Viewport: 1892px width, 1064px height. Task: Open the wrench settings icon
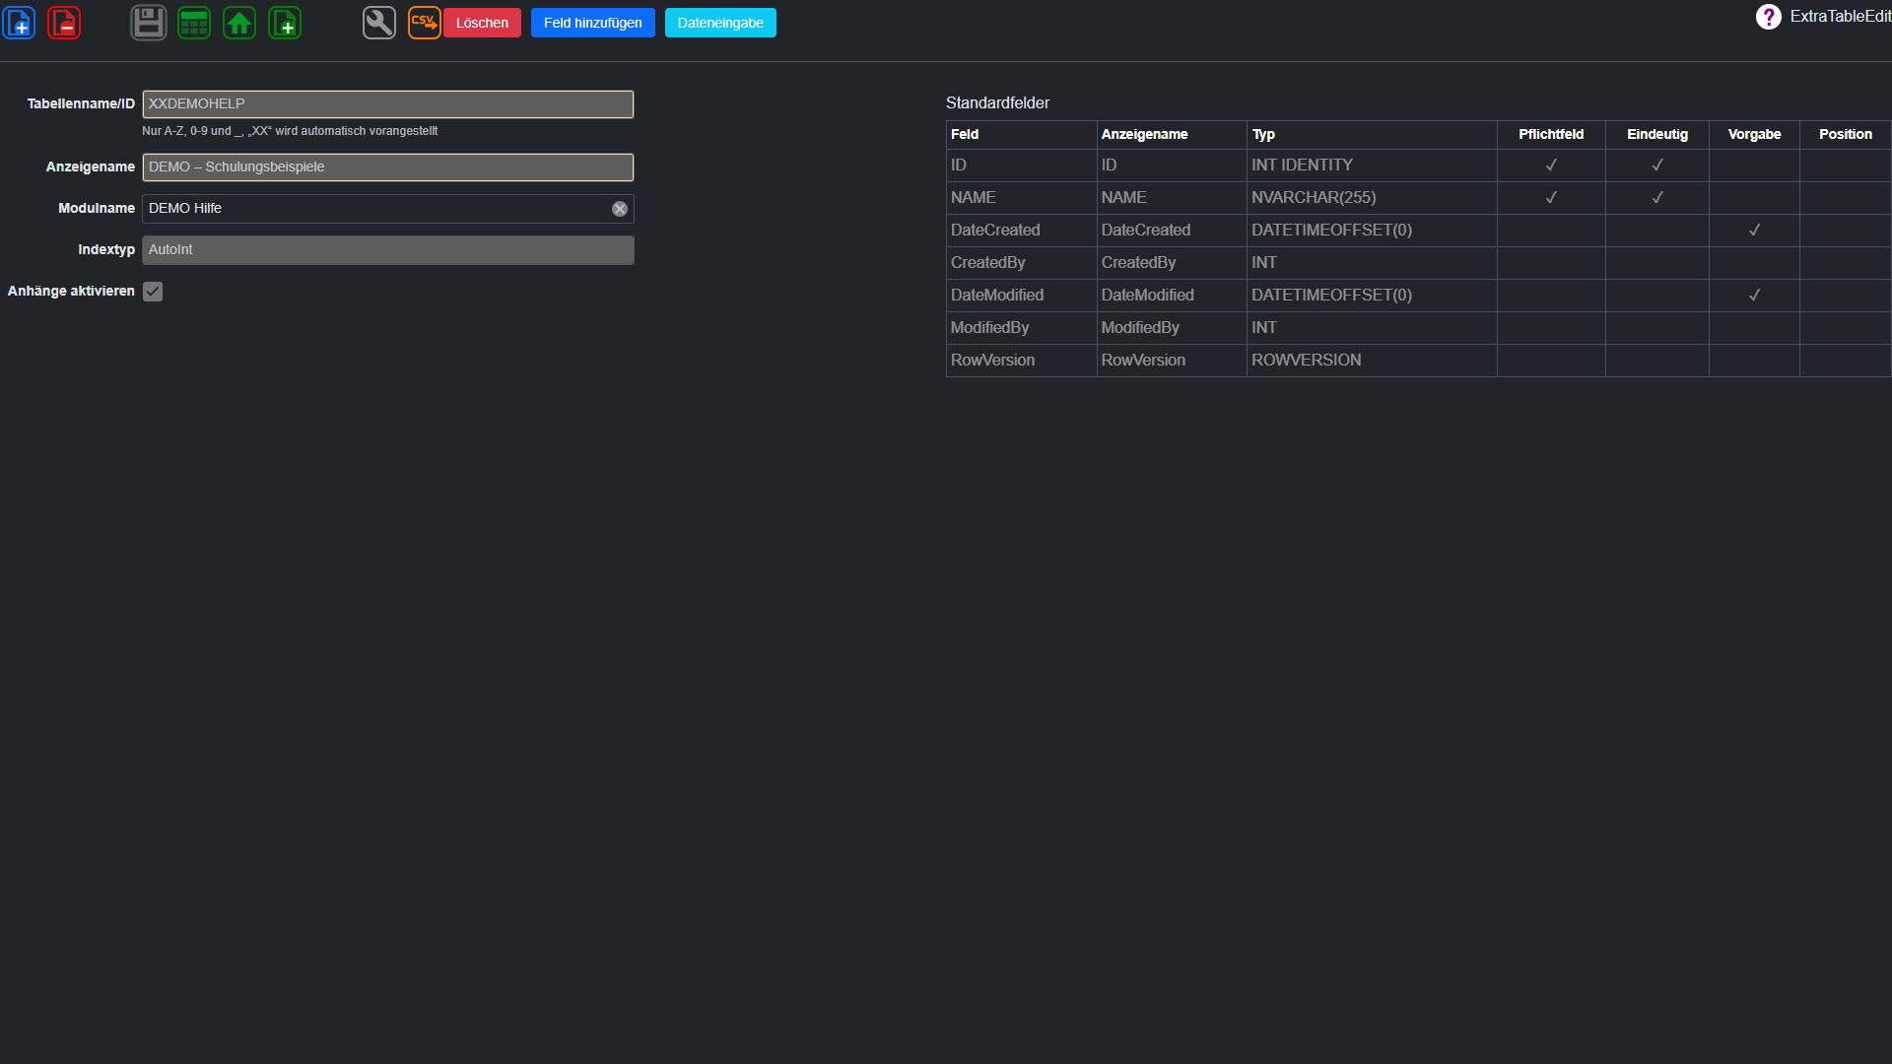(379, 22)
